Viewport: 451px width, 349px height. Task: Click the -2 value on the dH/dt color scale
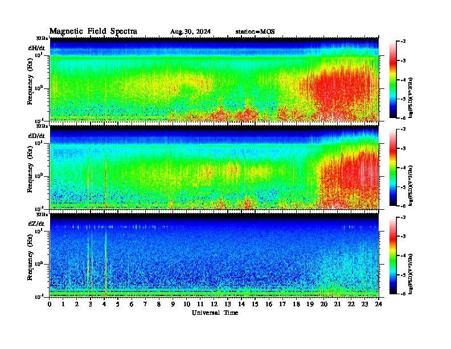point(403,42)
